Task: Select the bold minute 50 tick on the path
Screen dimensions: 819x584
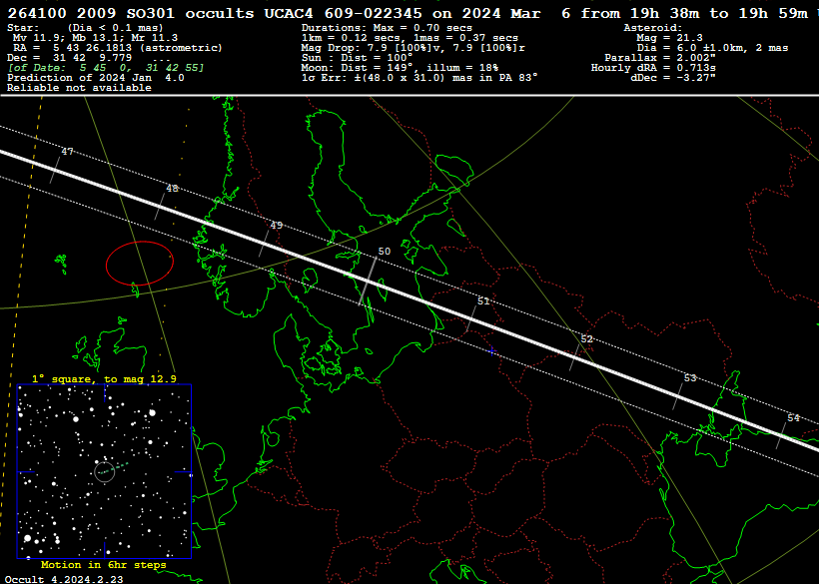Action: (x=368, y=281)
